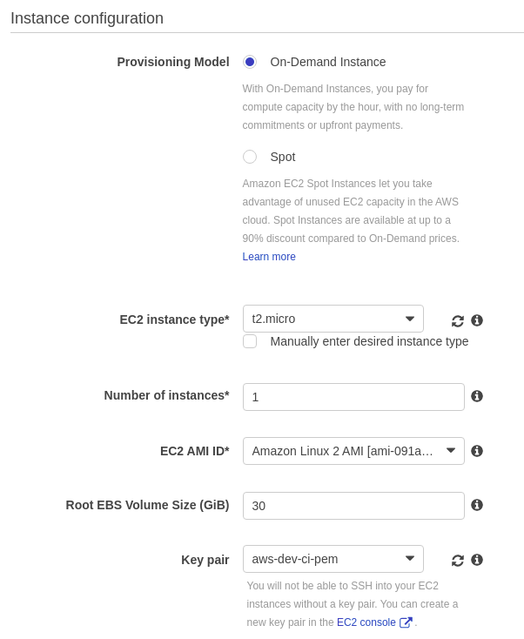Viewport: 524px width, 639px height.
Task: Click the On-Demand Instance label text
Action: point(327,62)
